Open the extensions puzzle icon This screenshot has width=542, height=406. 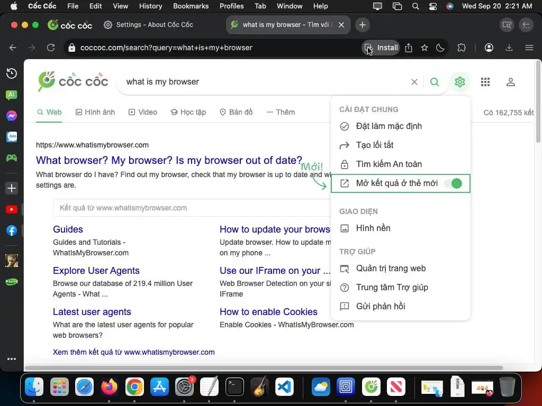click(x=462, y=48)
